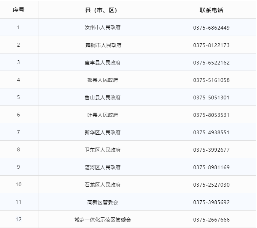257x228 pixels.
Task: Select the 新华区人民政府 cell
Action: 103,132
